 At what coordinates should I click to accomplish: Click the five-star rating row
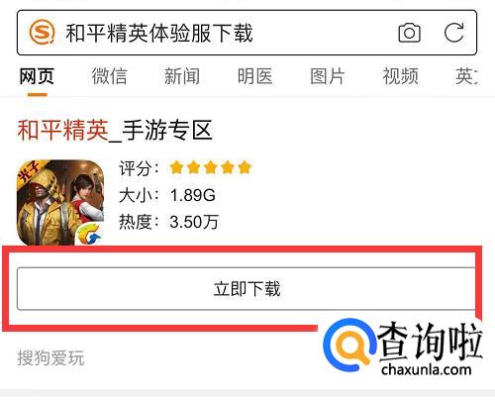point(211,167)
